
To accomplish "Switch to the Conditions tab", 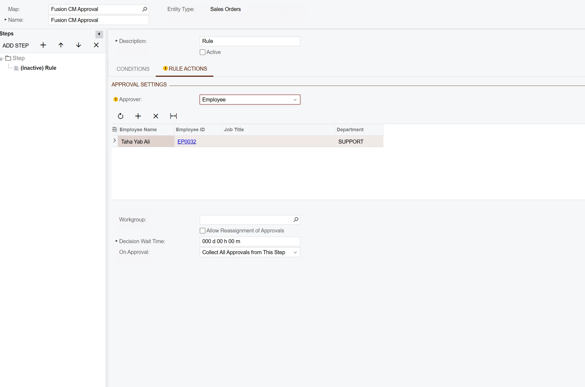I will point(133,69).
